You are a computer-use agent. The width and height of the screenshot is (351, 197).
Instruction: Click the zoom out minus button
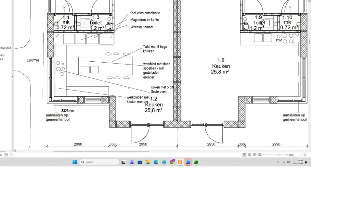click(x=264, y=155)
